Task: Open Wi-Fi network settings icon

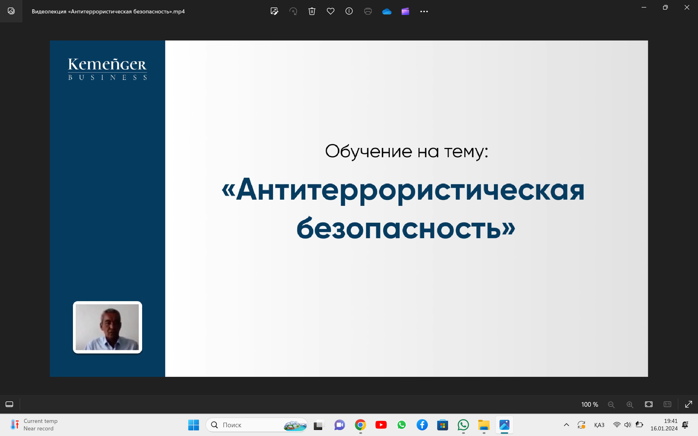Action: (x=617, y=425)
